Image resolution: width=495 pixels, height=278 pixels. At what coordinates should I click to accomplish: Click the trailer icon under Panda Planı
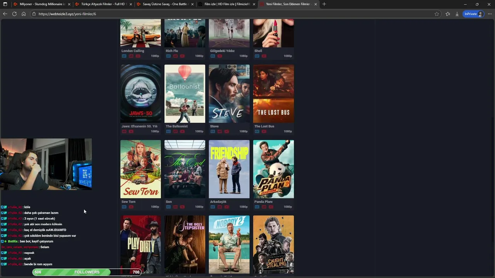[271, 207]
